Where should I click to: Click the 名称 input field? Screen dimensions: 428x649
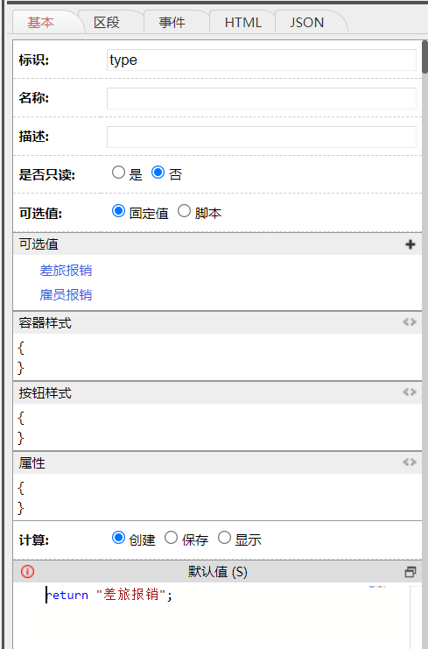pyautogui.click(x=262, y=98)
